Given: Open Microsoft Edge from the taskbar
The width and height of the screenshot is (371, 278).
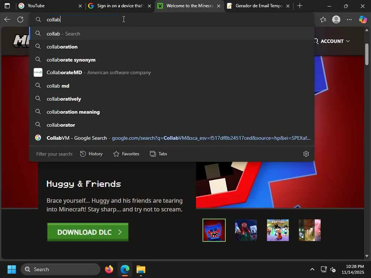Looking at the screenshot, I should click(x=125, y=269).
